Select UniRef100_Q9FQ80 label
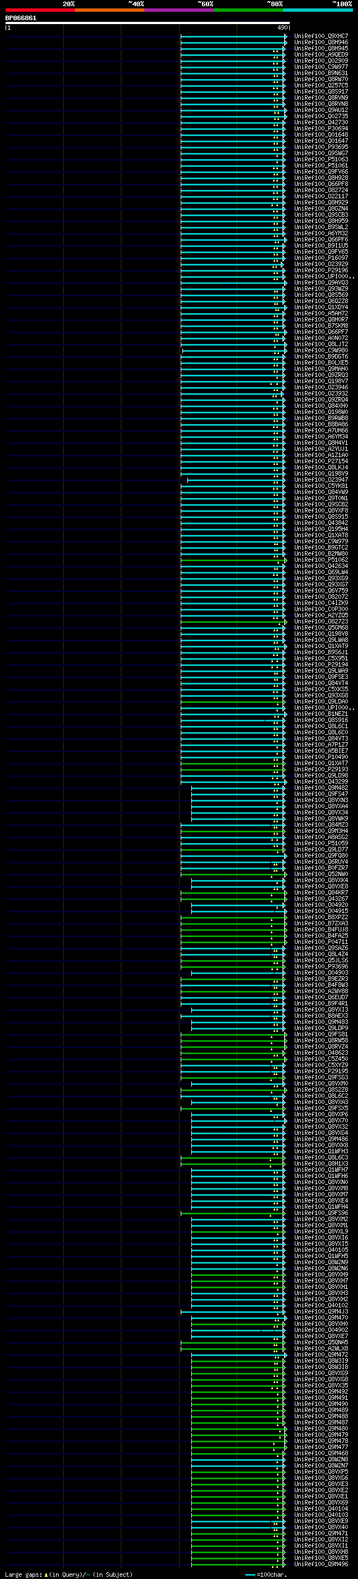Viewport: 358px width, 1579px height. (321, 855)
